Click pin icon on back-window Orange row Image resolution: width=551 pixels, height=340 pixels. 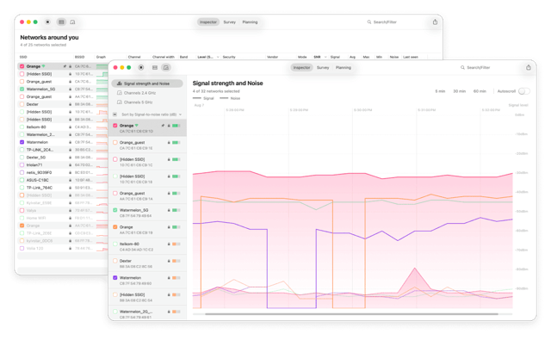point(65,66)
